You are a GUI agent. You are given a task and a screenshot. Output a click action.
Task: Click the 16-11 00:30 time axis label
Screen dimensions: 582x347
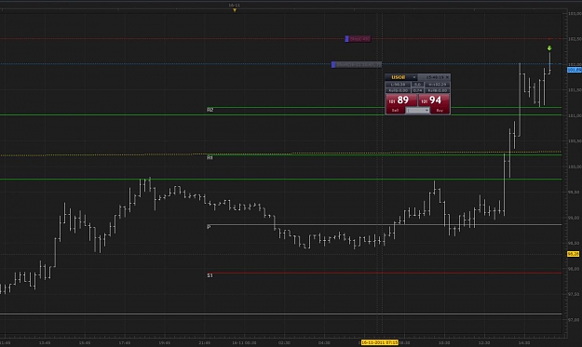244,343
